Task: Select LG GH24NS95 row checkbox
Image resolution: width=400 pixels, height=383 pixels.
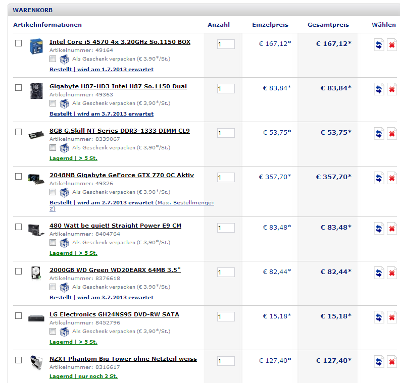Action: 18,315
